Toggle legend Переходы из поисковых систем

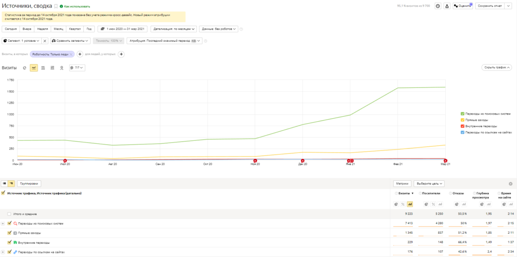(462, 114)
